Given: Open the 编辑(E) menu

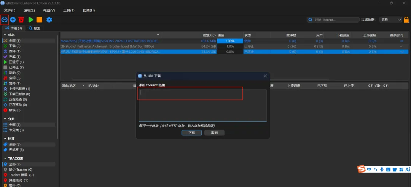Looking at the screenshot, I should point(29,11).
